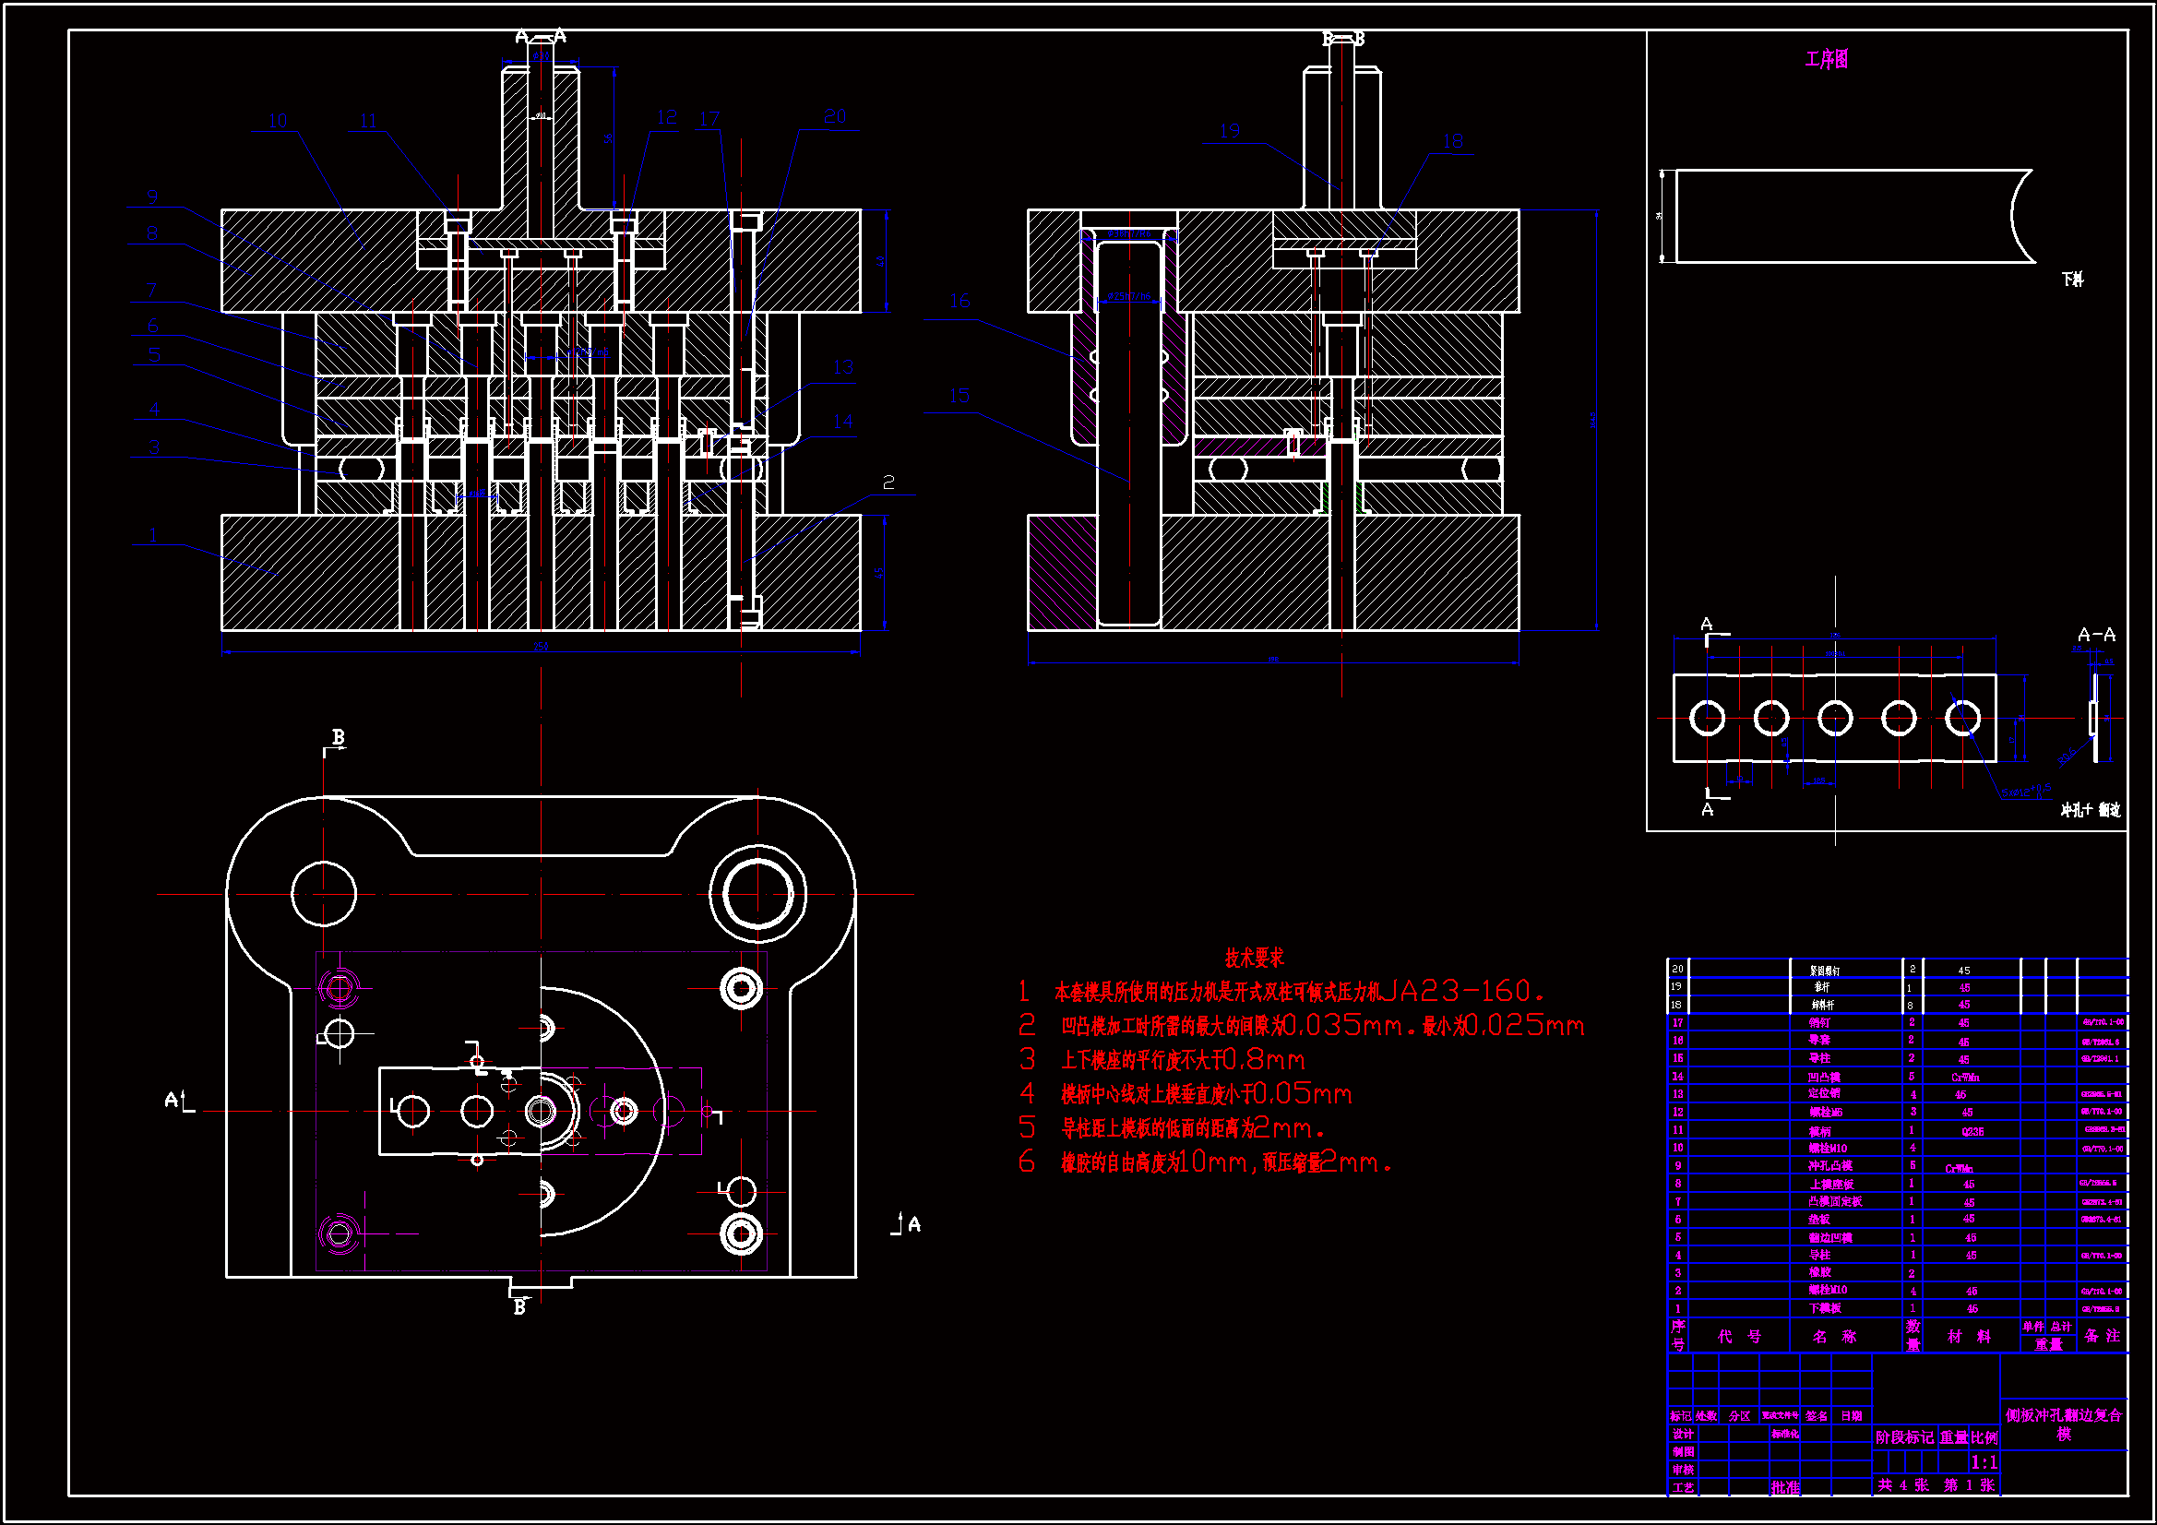
Task: Select the Q235 material cell
Action: (x=1972, y=1131)
